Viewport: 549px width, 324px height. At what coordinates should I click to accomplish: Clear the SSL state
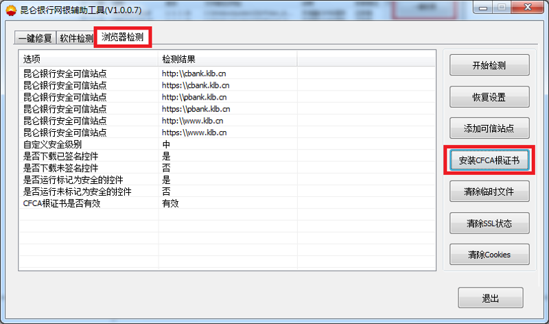click(x=489, y=223)
